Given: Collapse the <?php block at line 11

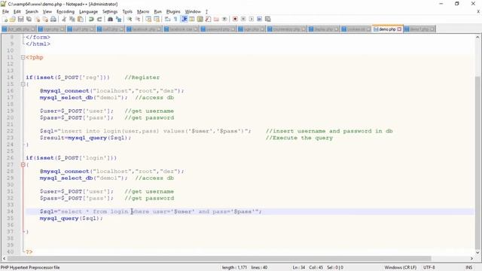Looking at the screenshot, I should click(23, 57).
